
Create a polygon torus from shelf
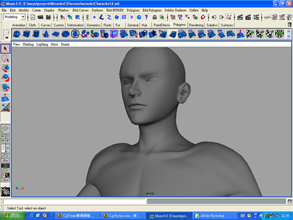[x=65, y=34]
